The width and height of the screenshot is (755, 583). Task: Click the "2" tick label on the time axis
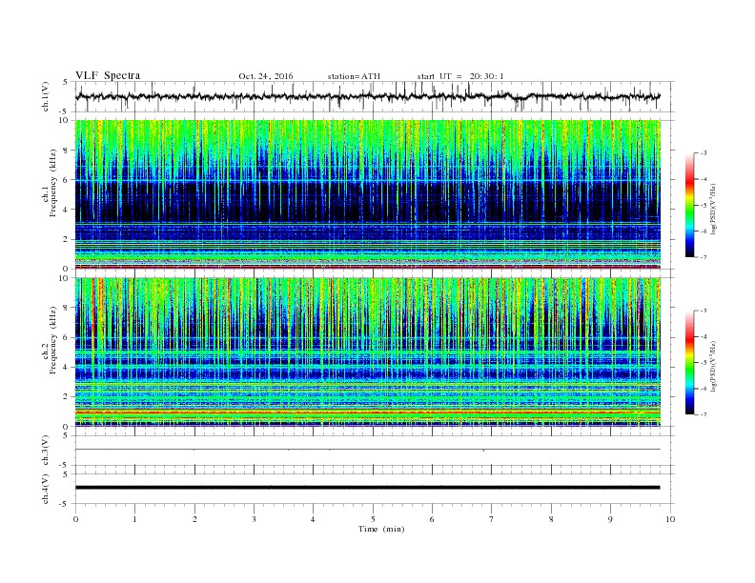point(194,519)
